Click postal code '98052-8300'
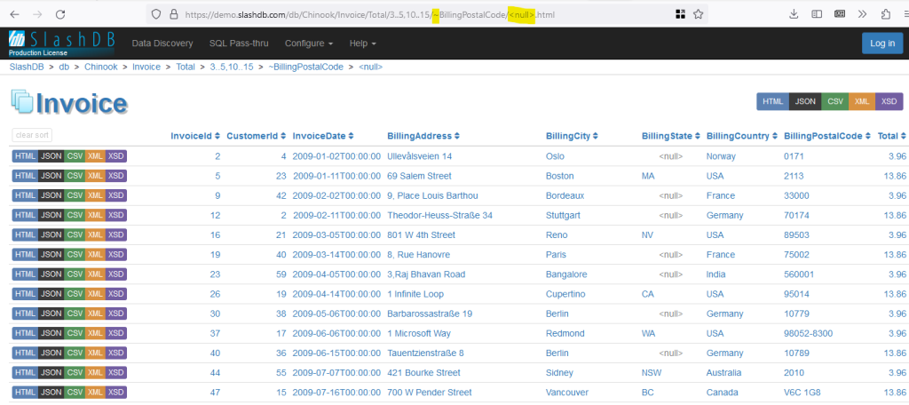The width and height of the screenshot is (909, 405). coord(809,334)
